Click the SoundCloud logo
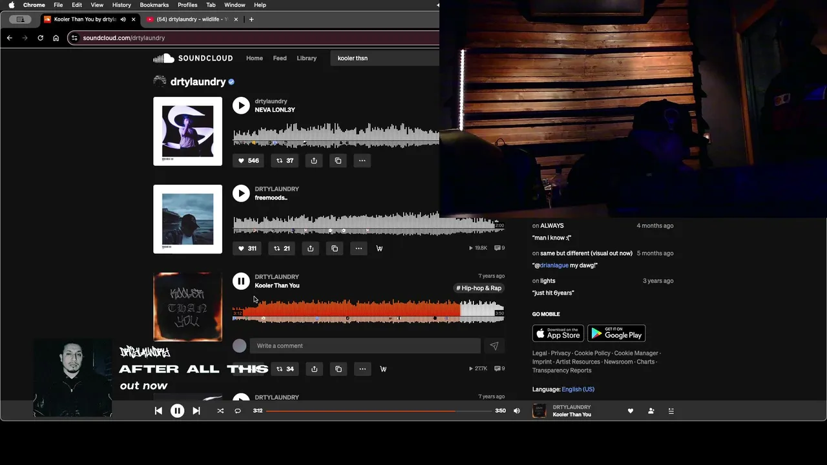 [193, 58]
